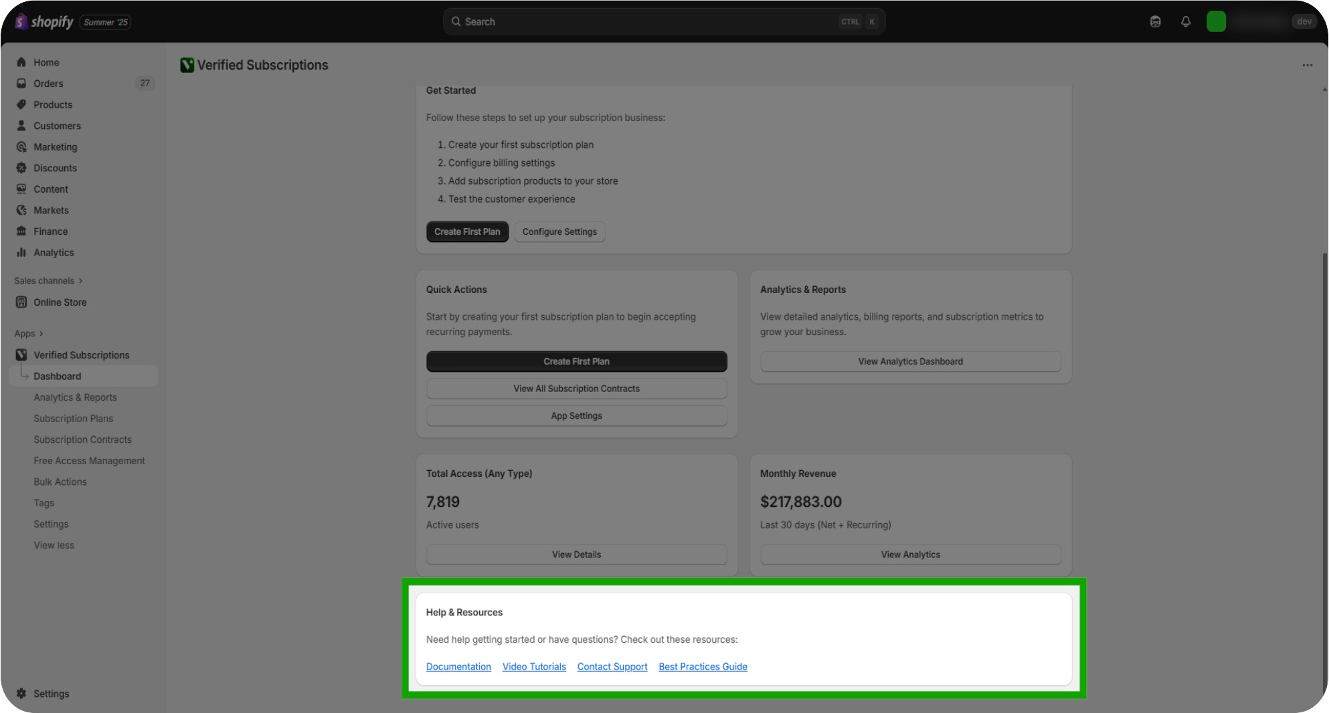Click the $217,883.00 revenue value
This screenshot has height=713, width=1329.
(x=800, y=502)
